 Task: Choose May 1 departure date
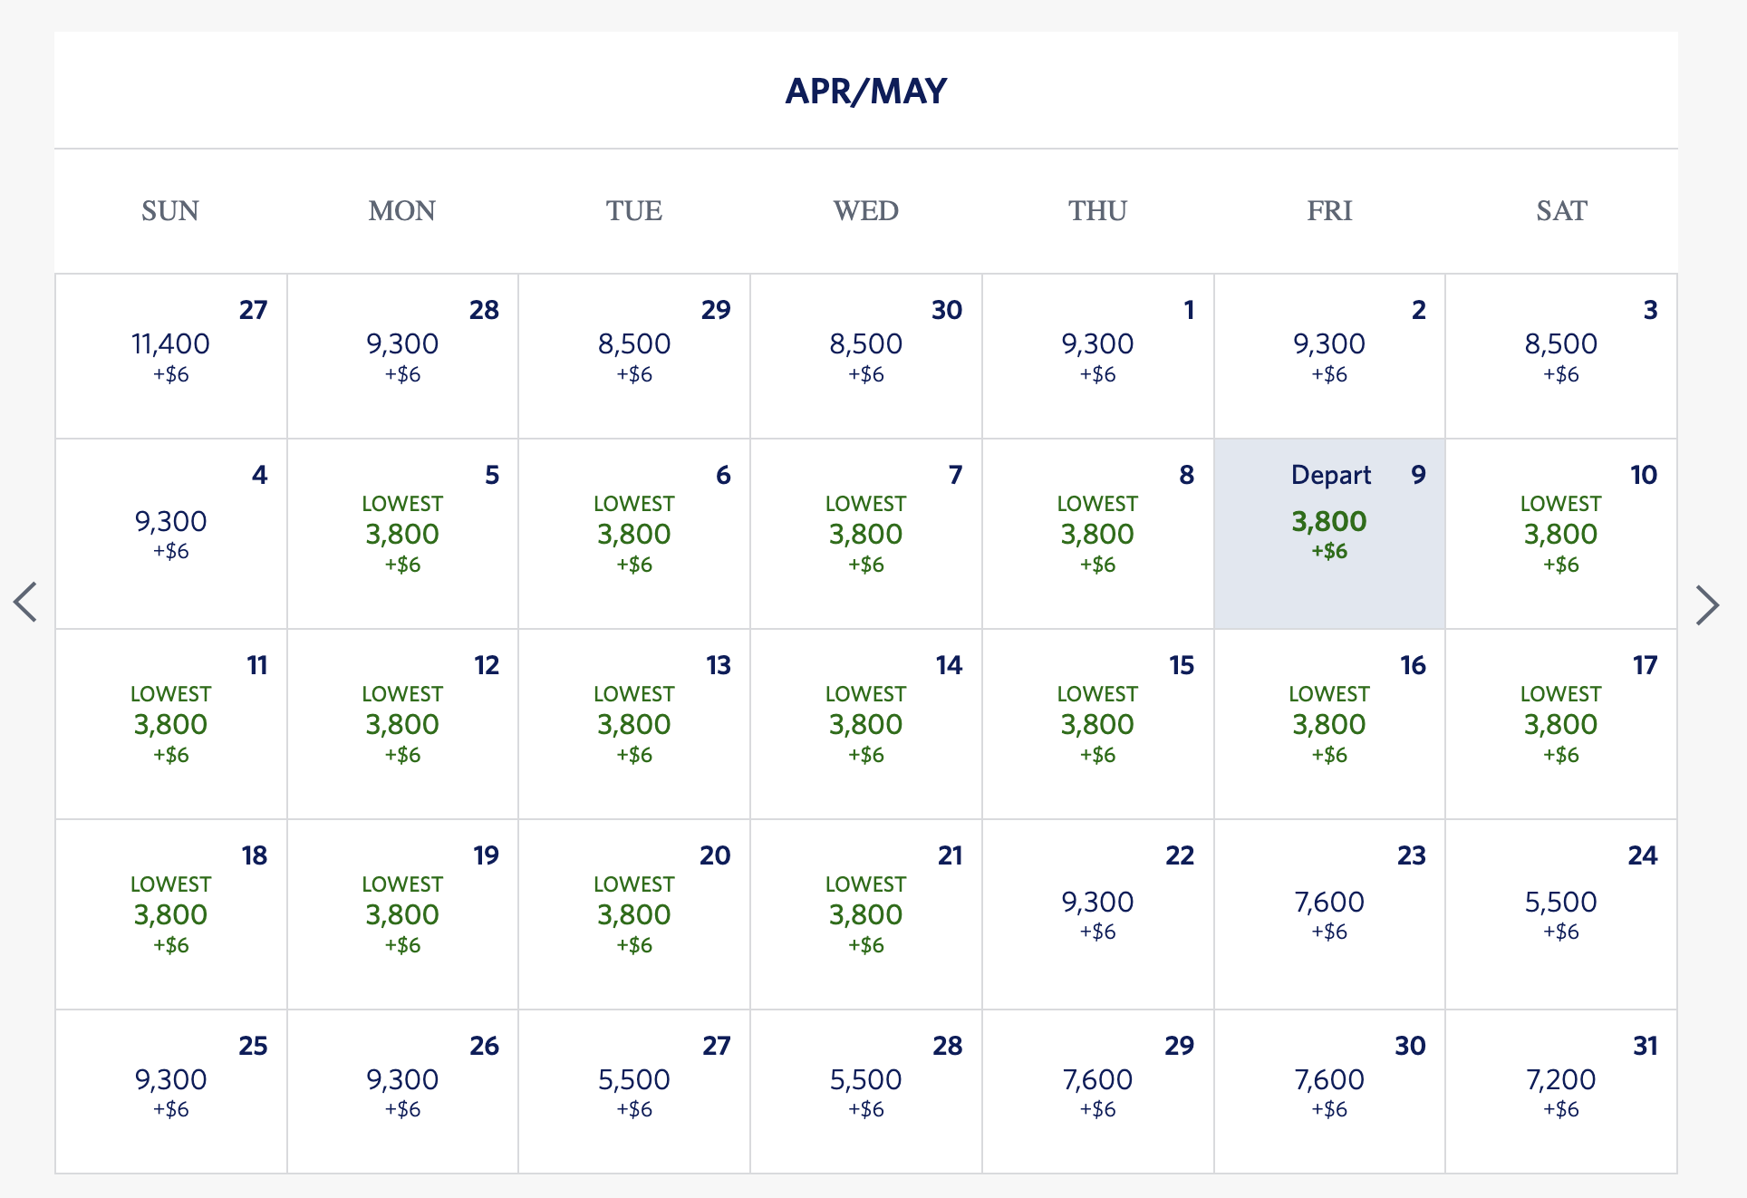point(1097,356)
